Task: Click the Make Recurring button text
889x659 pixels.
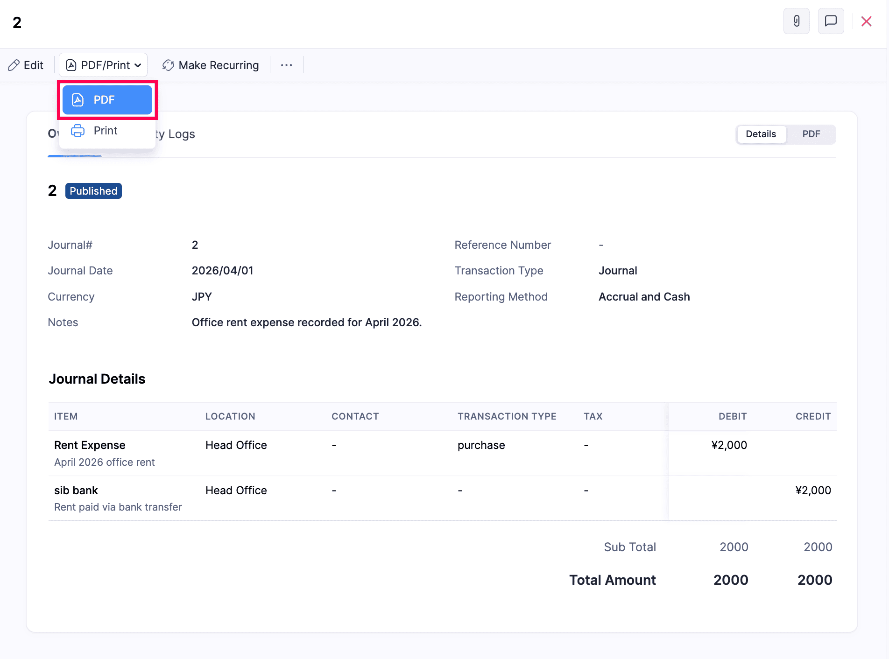Action: click(x=219, y=65)
